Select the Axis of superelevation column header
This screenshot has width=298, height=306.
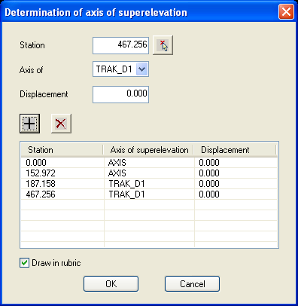coord(149,150)
